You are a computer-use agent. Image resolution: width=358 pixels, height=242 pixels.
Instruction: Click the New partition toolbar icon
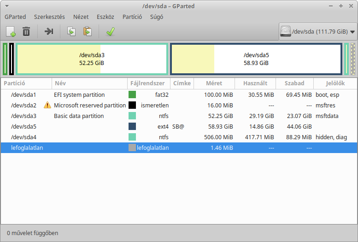(11, 31)
